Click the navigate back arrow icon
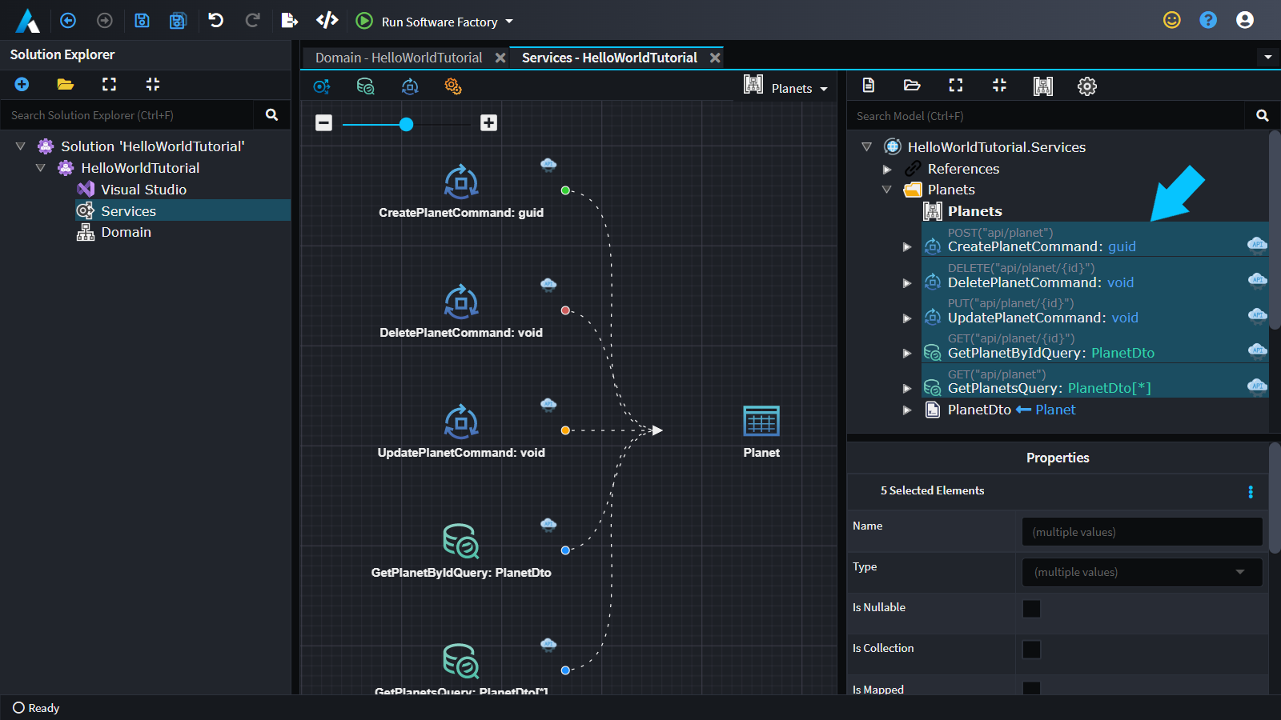 [68, 21]
